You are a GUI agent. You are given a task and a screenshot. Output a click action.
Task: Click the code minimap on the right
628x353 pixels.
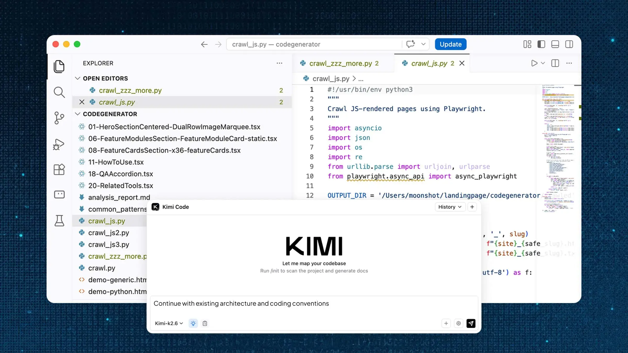click(x=558, y=148)
